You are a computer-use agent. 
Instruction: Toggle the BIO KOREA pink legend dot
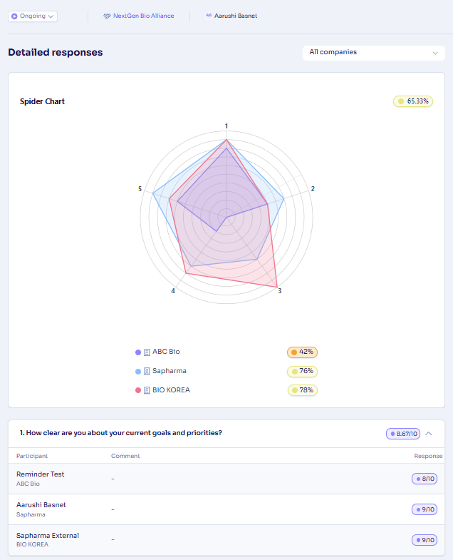point(138,390)
